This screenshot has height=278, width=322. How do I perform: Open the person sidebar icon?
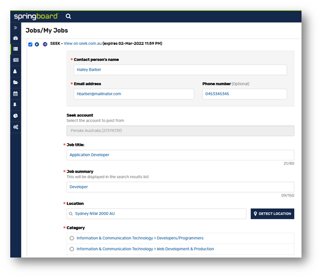pyautogui.click(x=15, y=71)
